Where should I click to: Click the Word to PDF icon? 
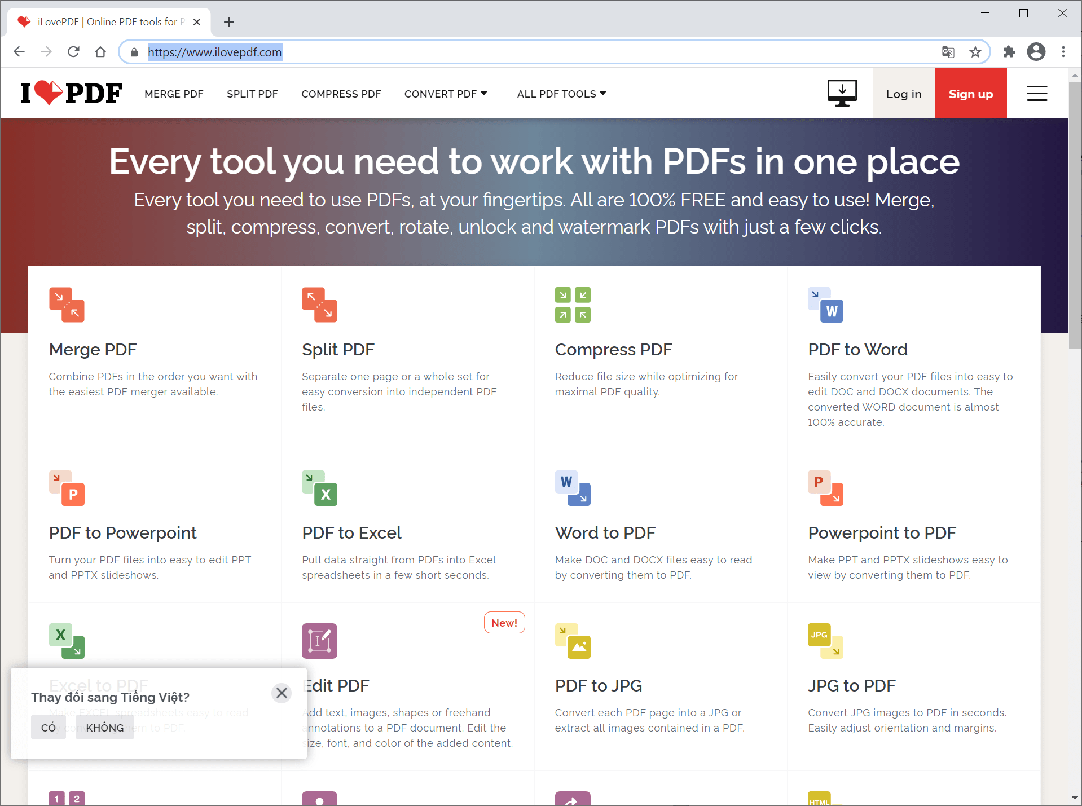(573, 488)
